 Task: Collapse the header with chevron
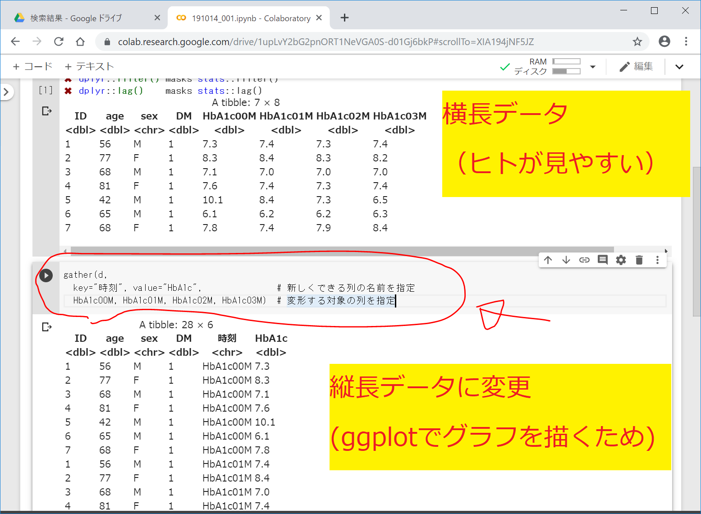679,67
